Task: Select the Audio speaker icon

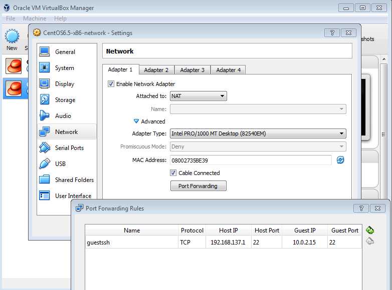Action: (x=45, y=115)
